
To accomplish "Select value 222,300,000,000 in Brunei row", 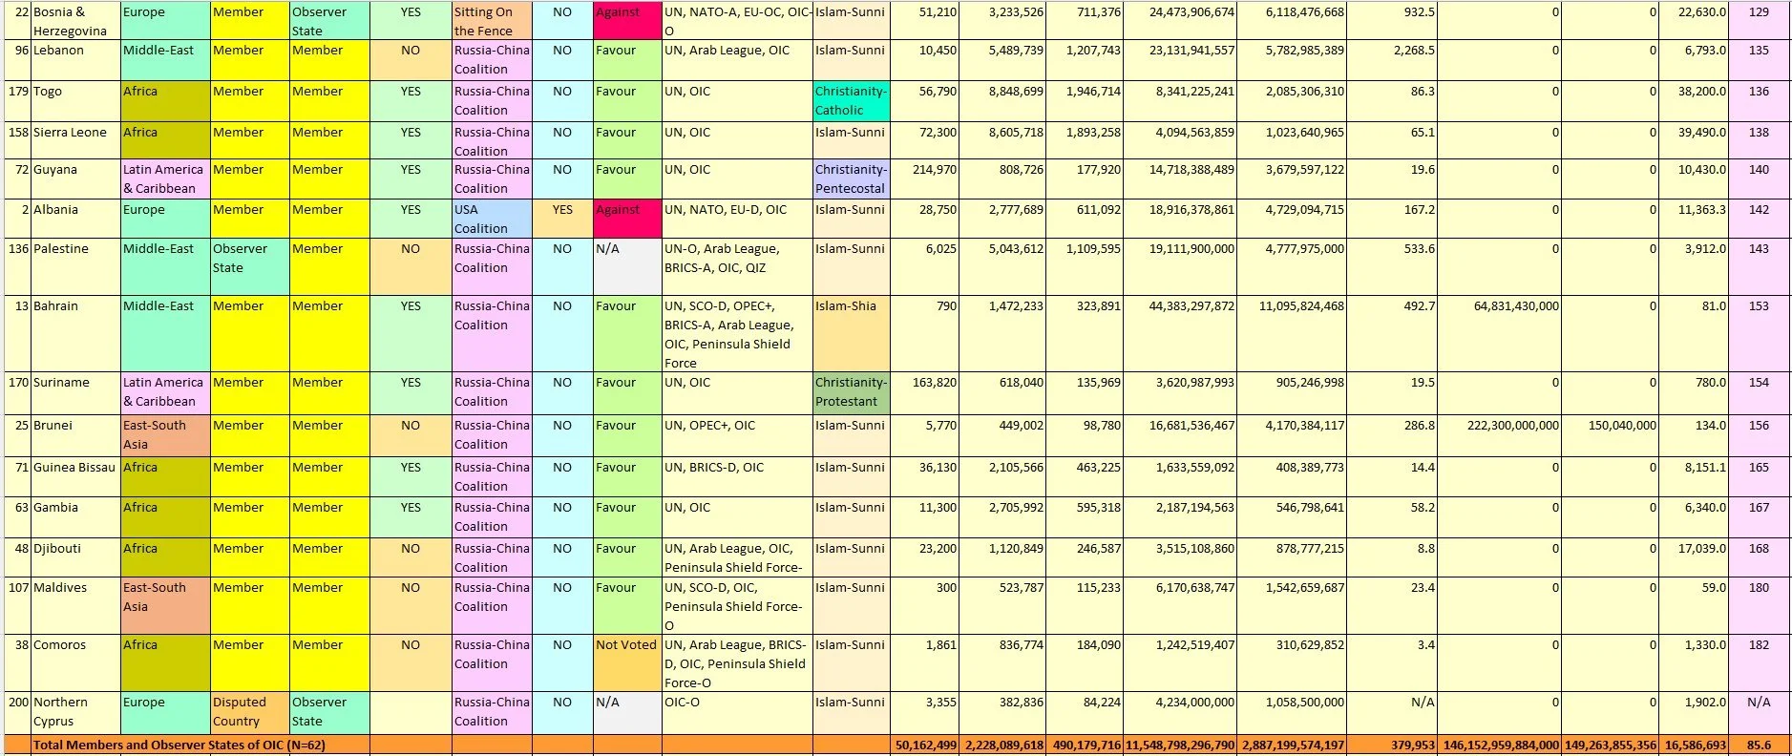I will coord(1499,436).
